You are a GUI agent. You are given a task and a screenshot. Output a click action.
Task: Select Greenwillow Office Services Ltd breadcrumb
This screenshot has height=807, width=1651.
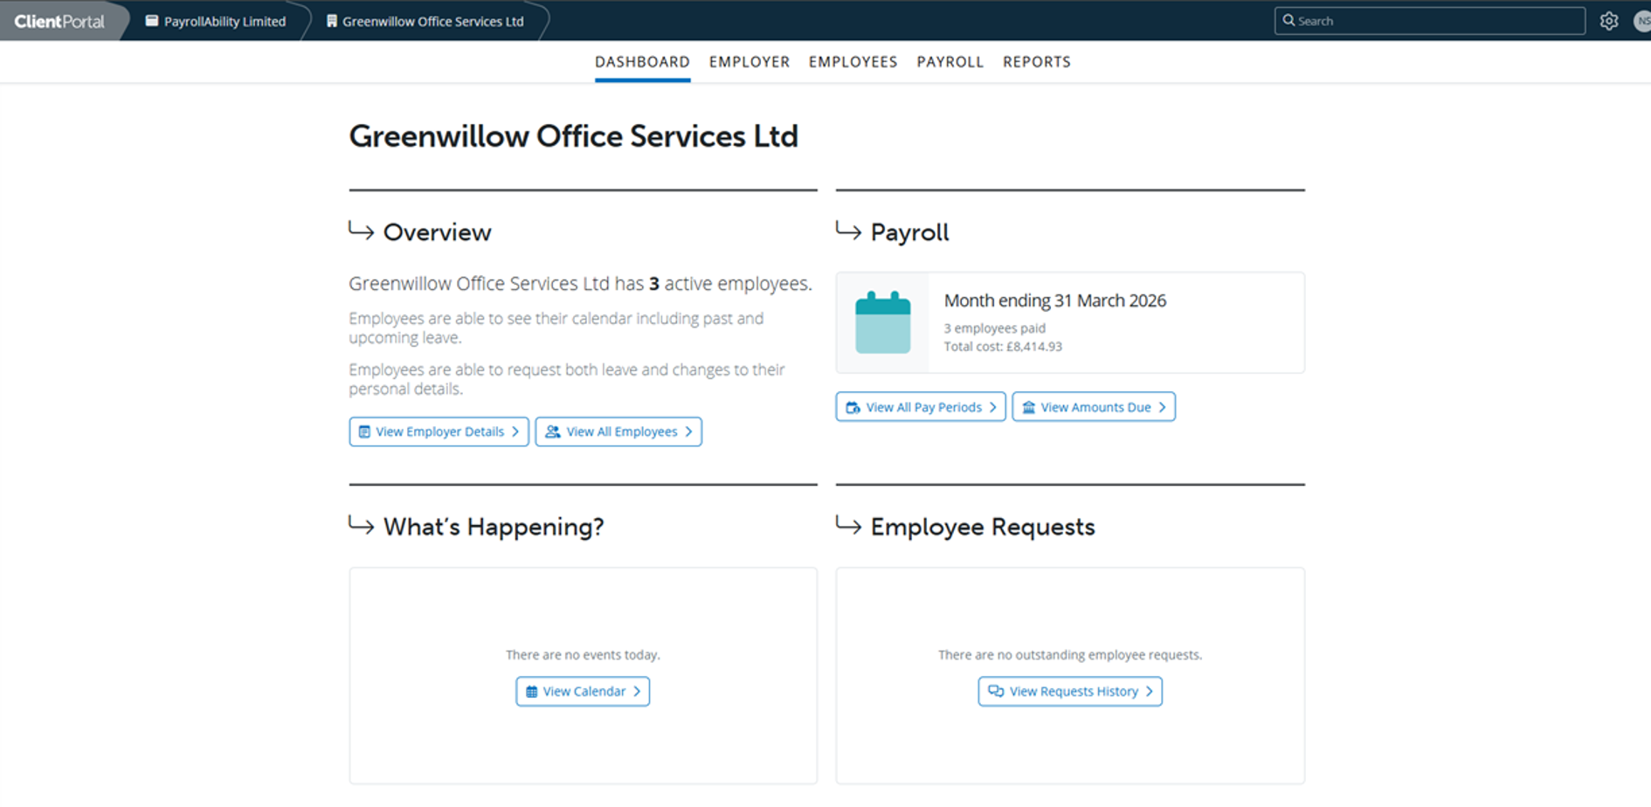[x=425, y=21]
